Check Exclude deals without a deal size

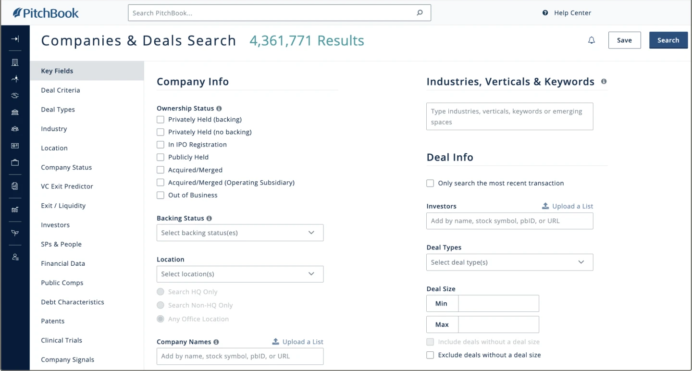pyautogui.click(x=430, y=355)
